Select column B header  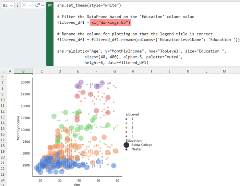[23, 71]
